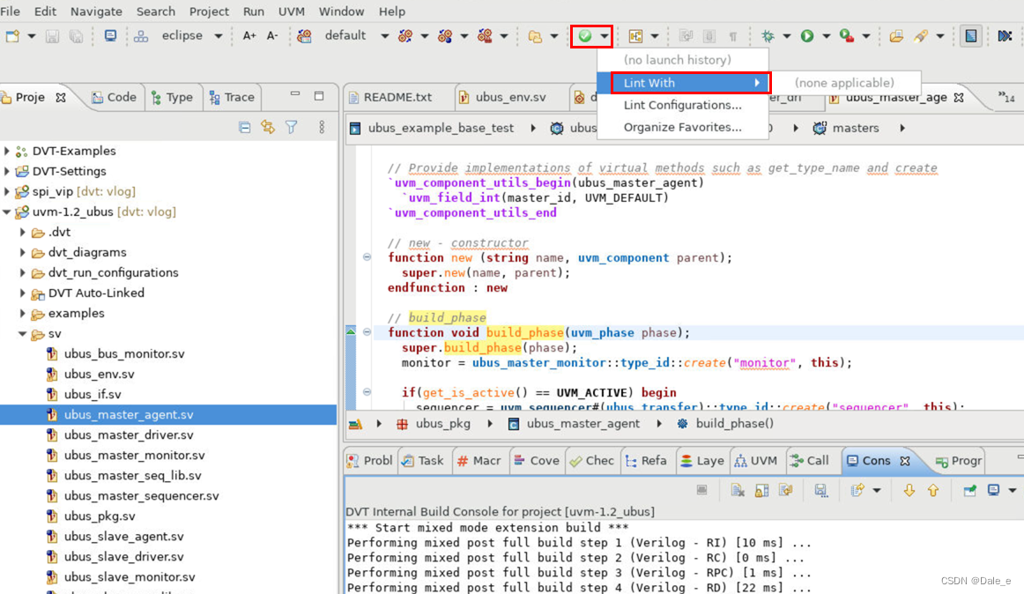This screenshot has height=594, width=1024.
Task: Toggle Scroll Lock in Console toolbar
Action: 761,490
